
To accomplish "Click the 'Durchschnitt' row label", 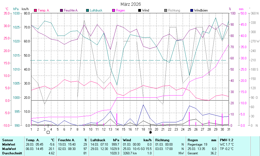I will pyautogui.click(x=12, y=153).
